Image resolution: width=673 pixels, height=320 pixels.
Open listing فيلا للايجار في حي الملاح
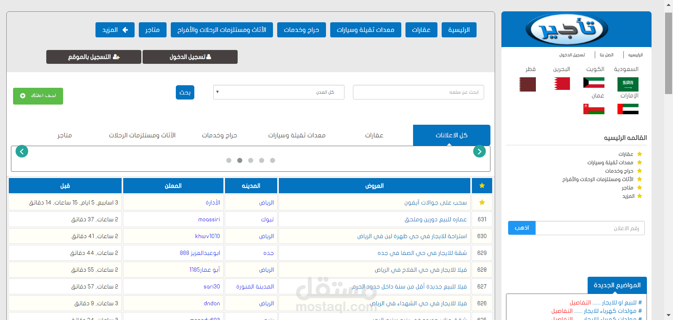pos(421,270)
